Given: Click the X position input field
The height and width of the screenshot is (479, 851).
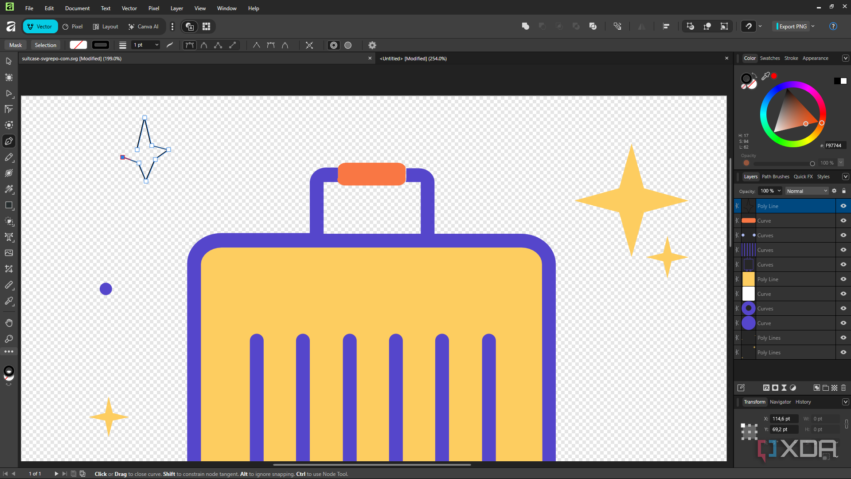Looking at the screenshot, I should tap(785, 419).
